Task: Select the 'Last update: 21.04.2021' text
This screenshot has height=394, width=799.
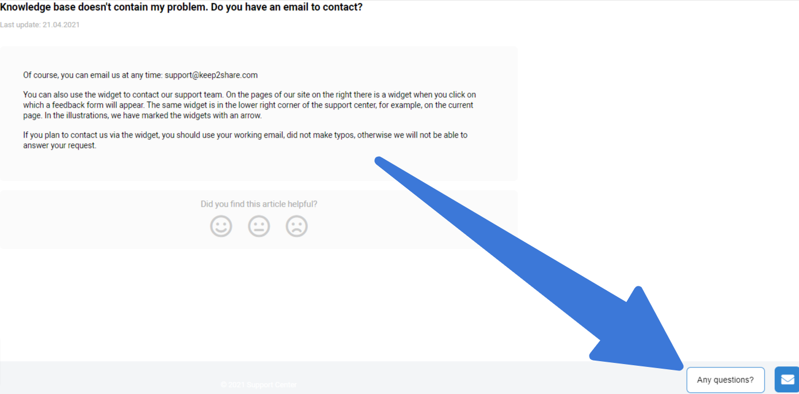Action: pos(40,25)
